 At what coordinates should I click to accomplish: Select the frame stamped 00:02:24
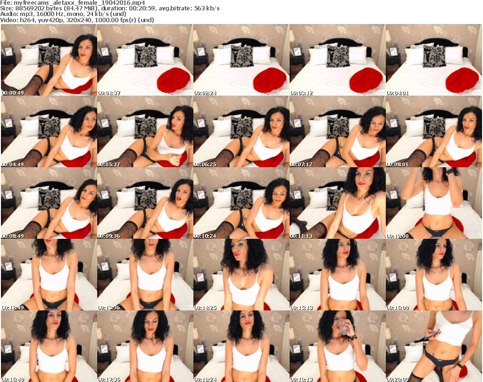point(241,60)
